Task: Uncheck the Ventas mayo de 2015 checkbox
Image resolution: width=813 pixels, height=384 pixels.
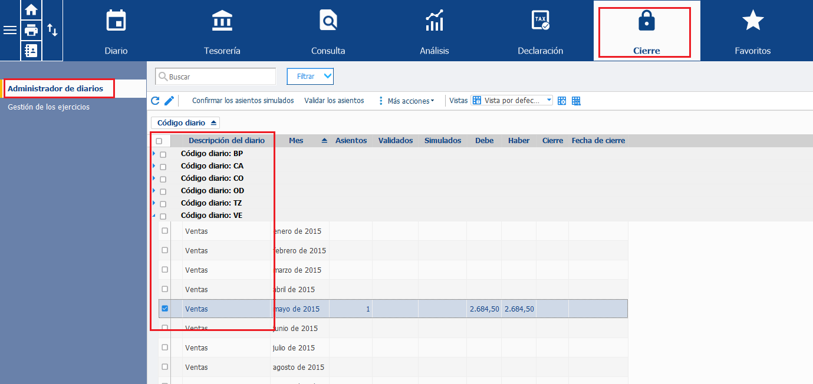Action: [x=165, y=309]
